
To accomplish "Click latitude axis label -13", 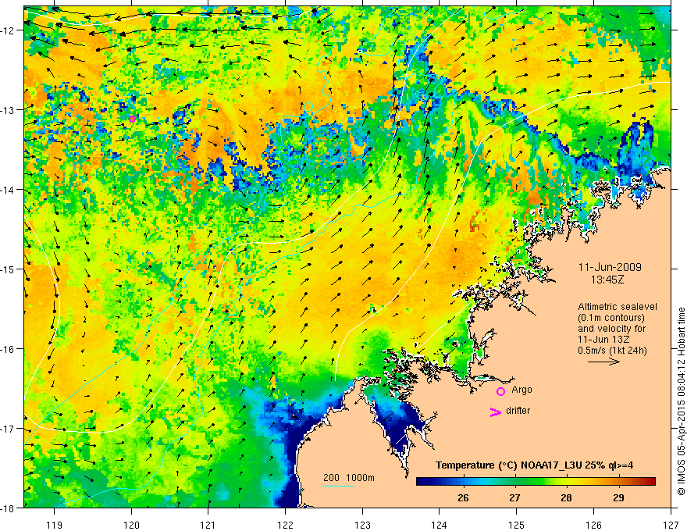I will [9, 110].
